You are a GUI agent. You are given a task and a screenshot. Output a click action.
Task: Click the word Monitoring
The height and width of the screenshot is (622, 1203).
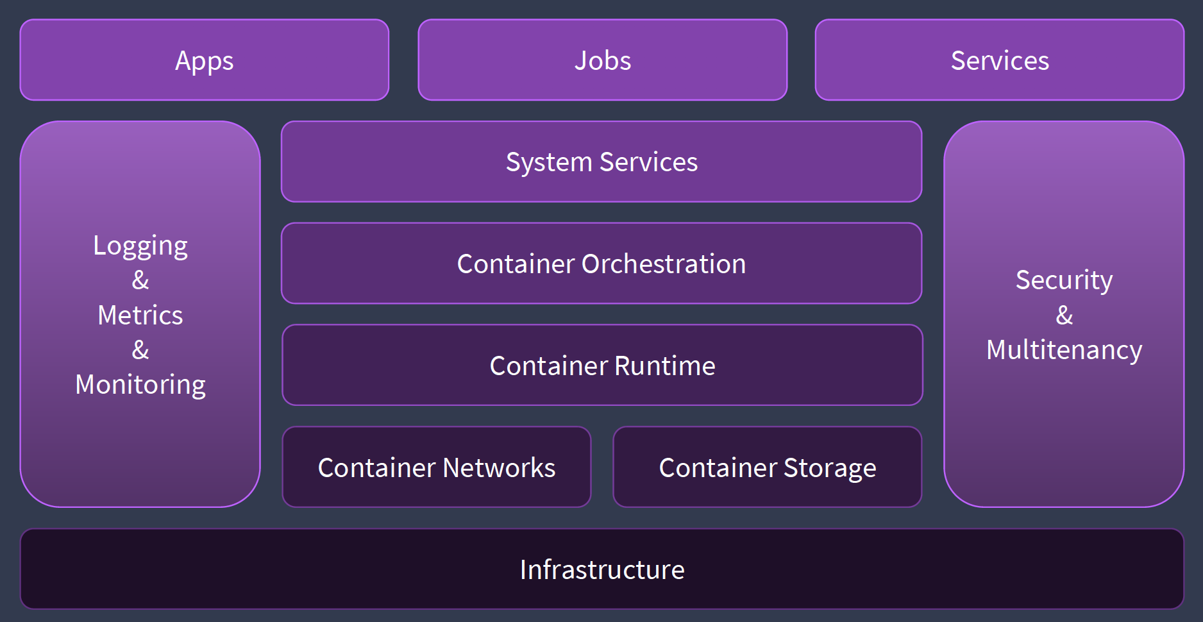pyautogui.click(x=140, y=385)
